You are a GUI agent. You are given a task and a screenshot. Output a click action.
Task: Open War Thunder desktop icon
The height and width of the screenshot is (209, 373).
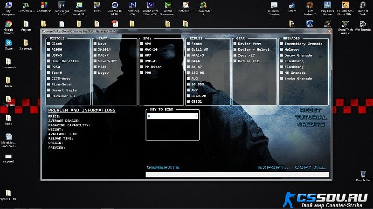363,26
